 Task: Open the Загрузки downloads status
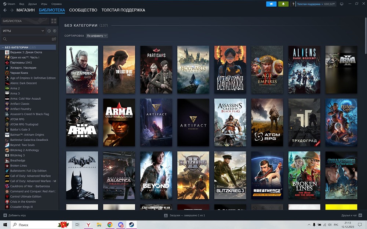tap(185, 215)
